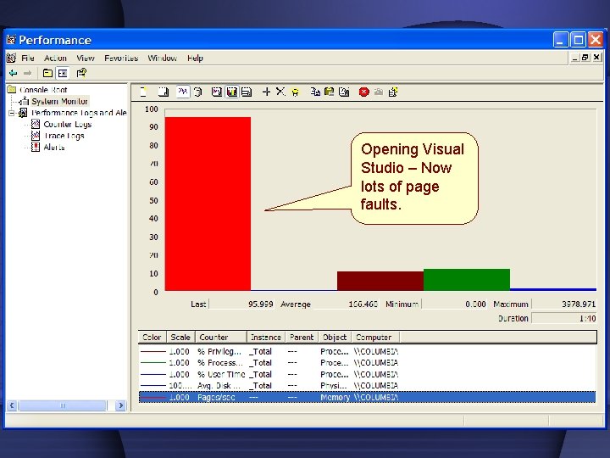Select Performance Logs and Alerts tree item

(x=79, y=113)
